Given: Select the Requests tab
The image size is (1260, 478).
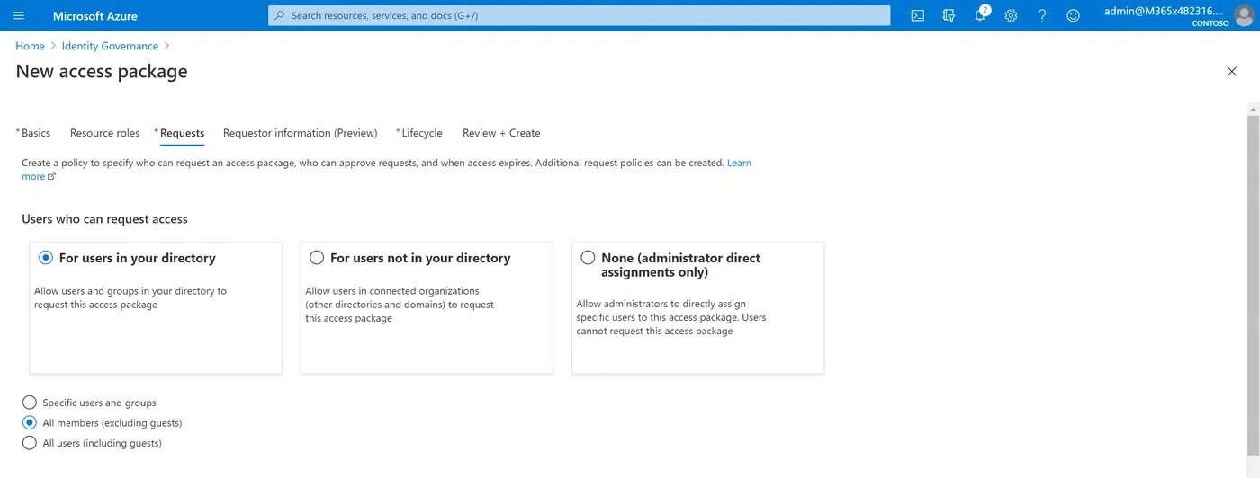Looking at the screenshot, I should click(x=180, y=133).
